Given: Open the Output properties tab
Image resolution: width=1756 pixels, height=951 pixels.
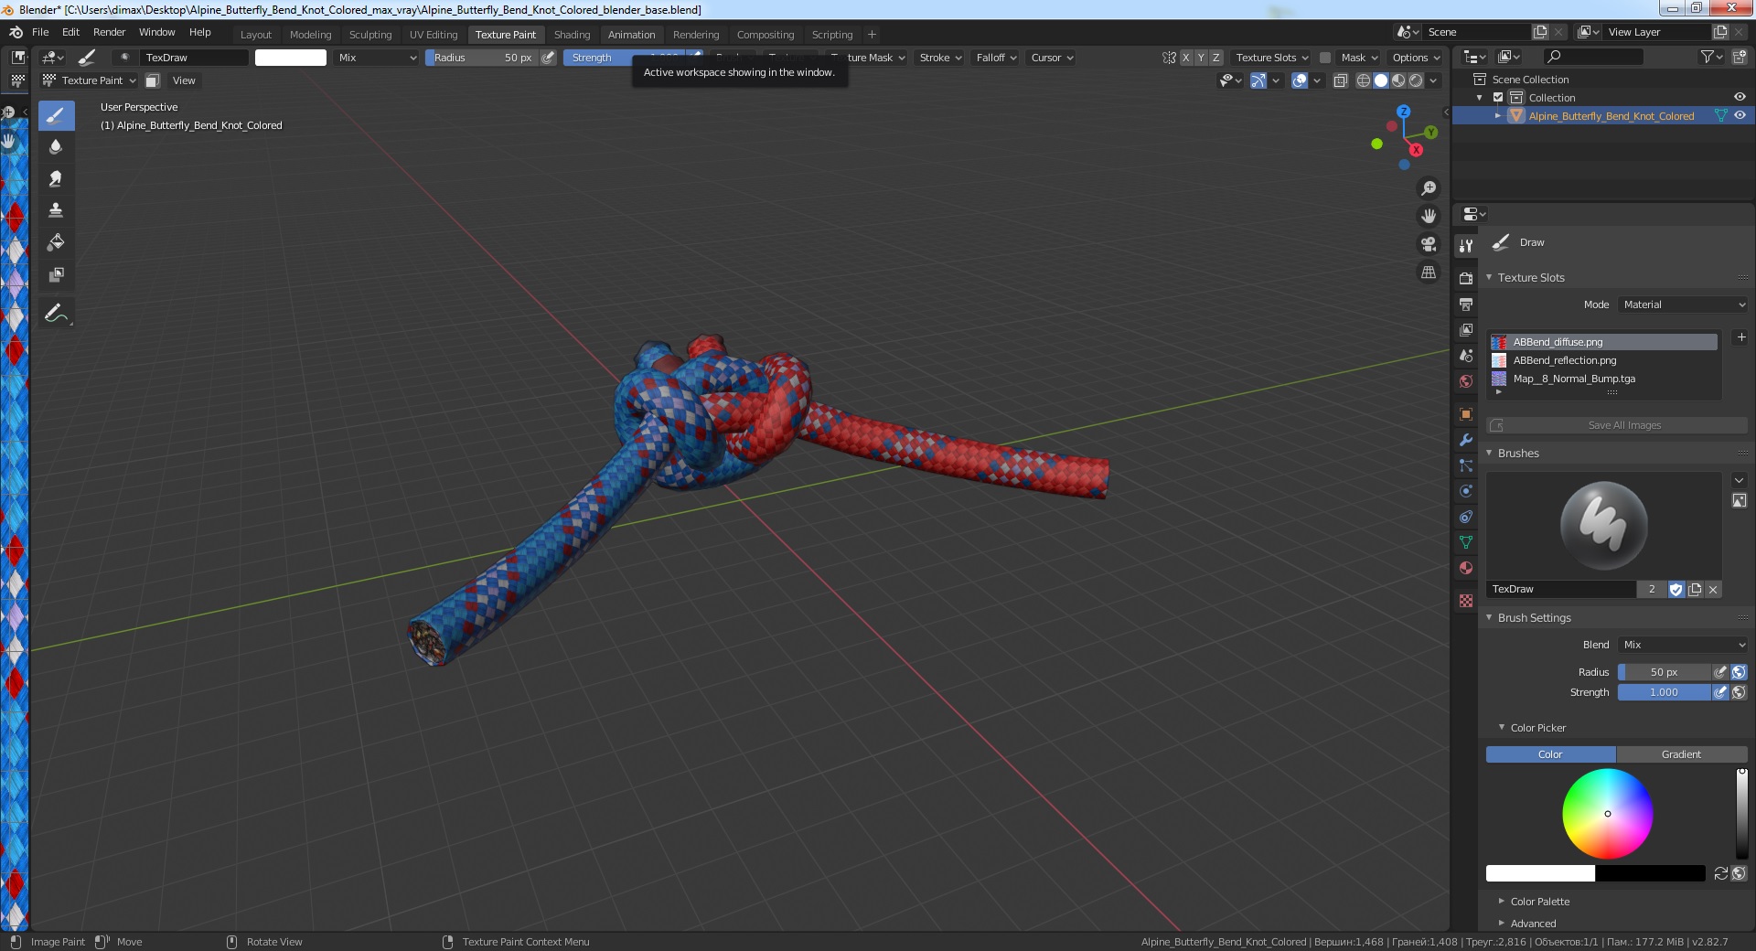Looking at the screenshot, I should tap(1466, 305).
